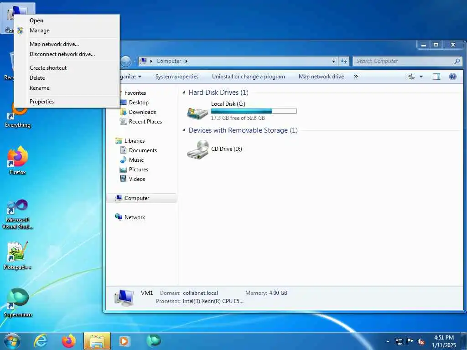Select Manage in the context menu
Image resolution: width=467 pixels, height=350 pixels.
click(67, 31)
